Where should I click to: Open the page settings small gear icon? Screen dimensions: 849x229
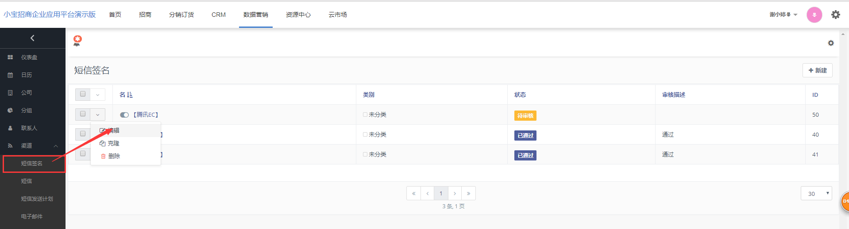pyautogui.click(x=831, y=43)
